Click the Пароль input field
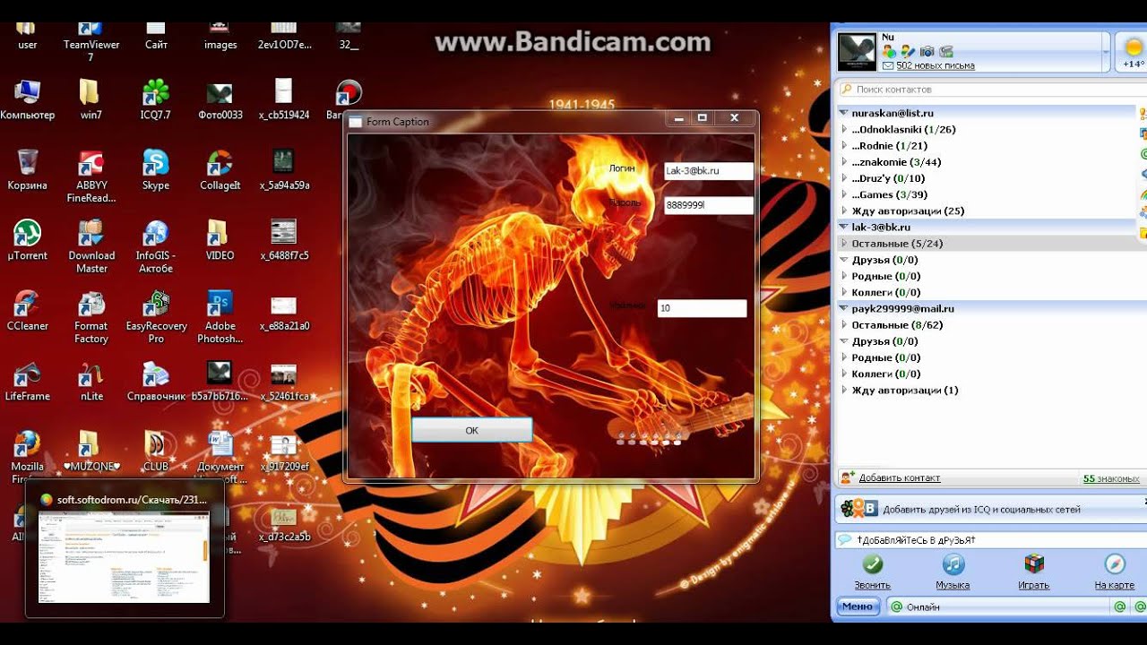The height and width of the screenshot is (645, 1147). (x=708, y=205)
